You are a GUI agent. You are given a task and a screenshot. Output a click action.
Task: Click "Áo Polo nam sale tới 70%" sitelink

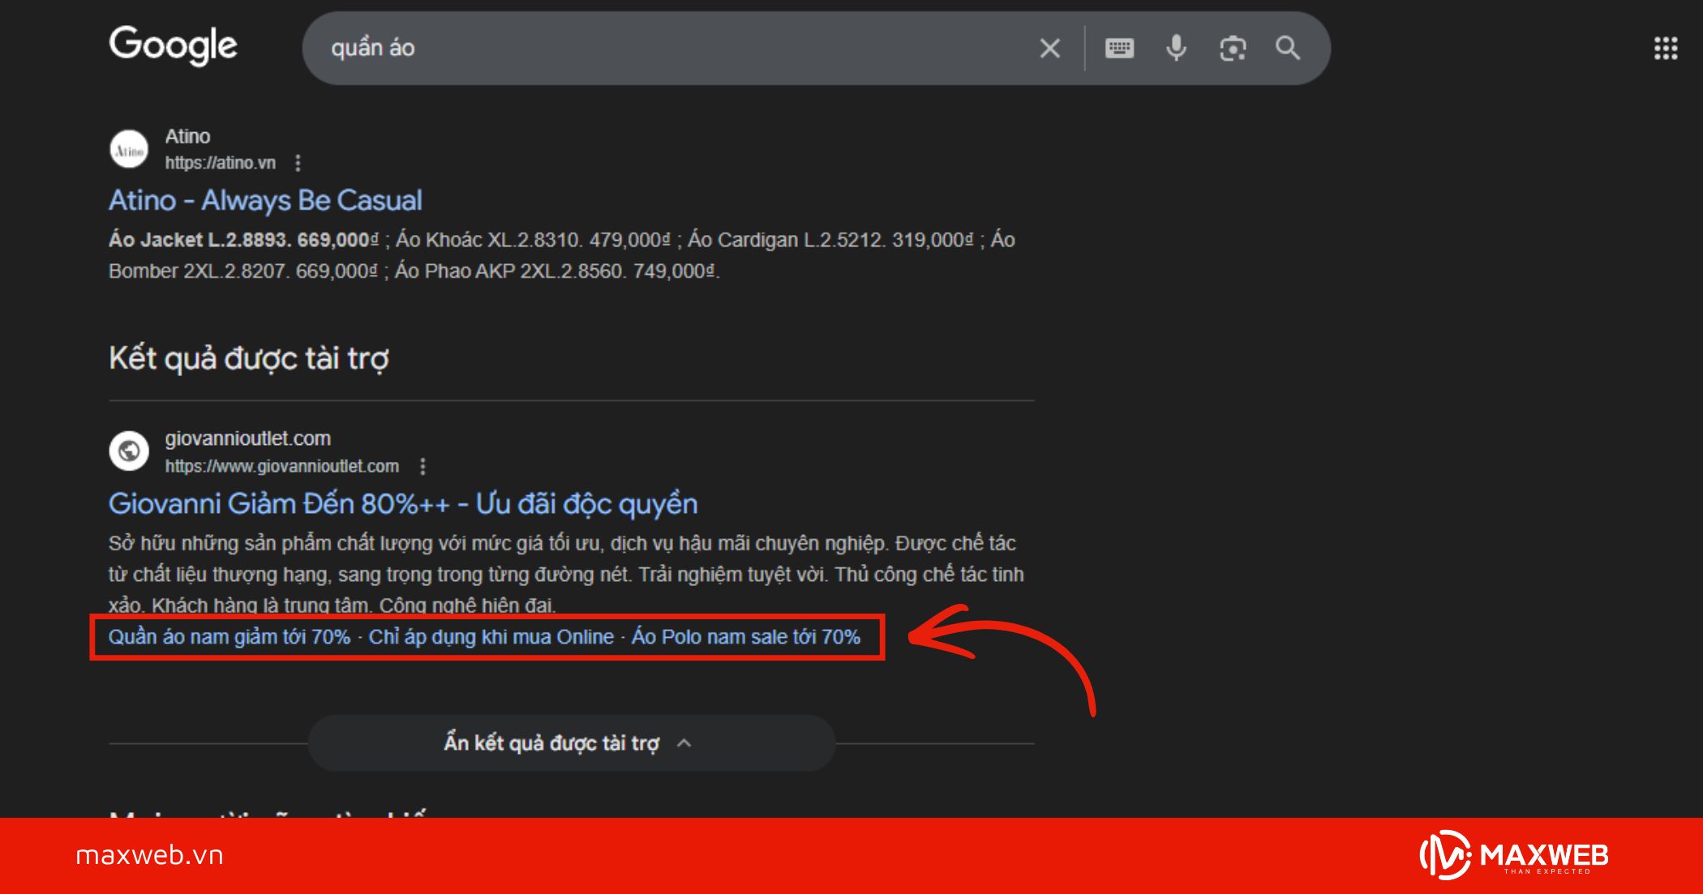[745, 637]
